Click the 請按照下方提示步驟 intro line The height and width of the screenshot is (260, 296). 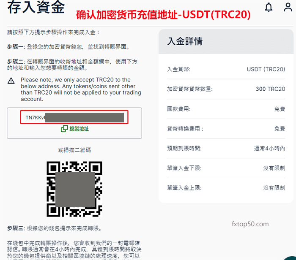[x=53, y=32]
